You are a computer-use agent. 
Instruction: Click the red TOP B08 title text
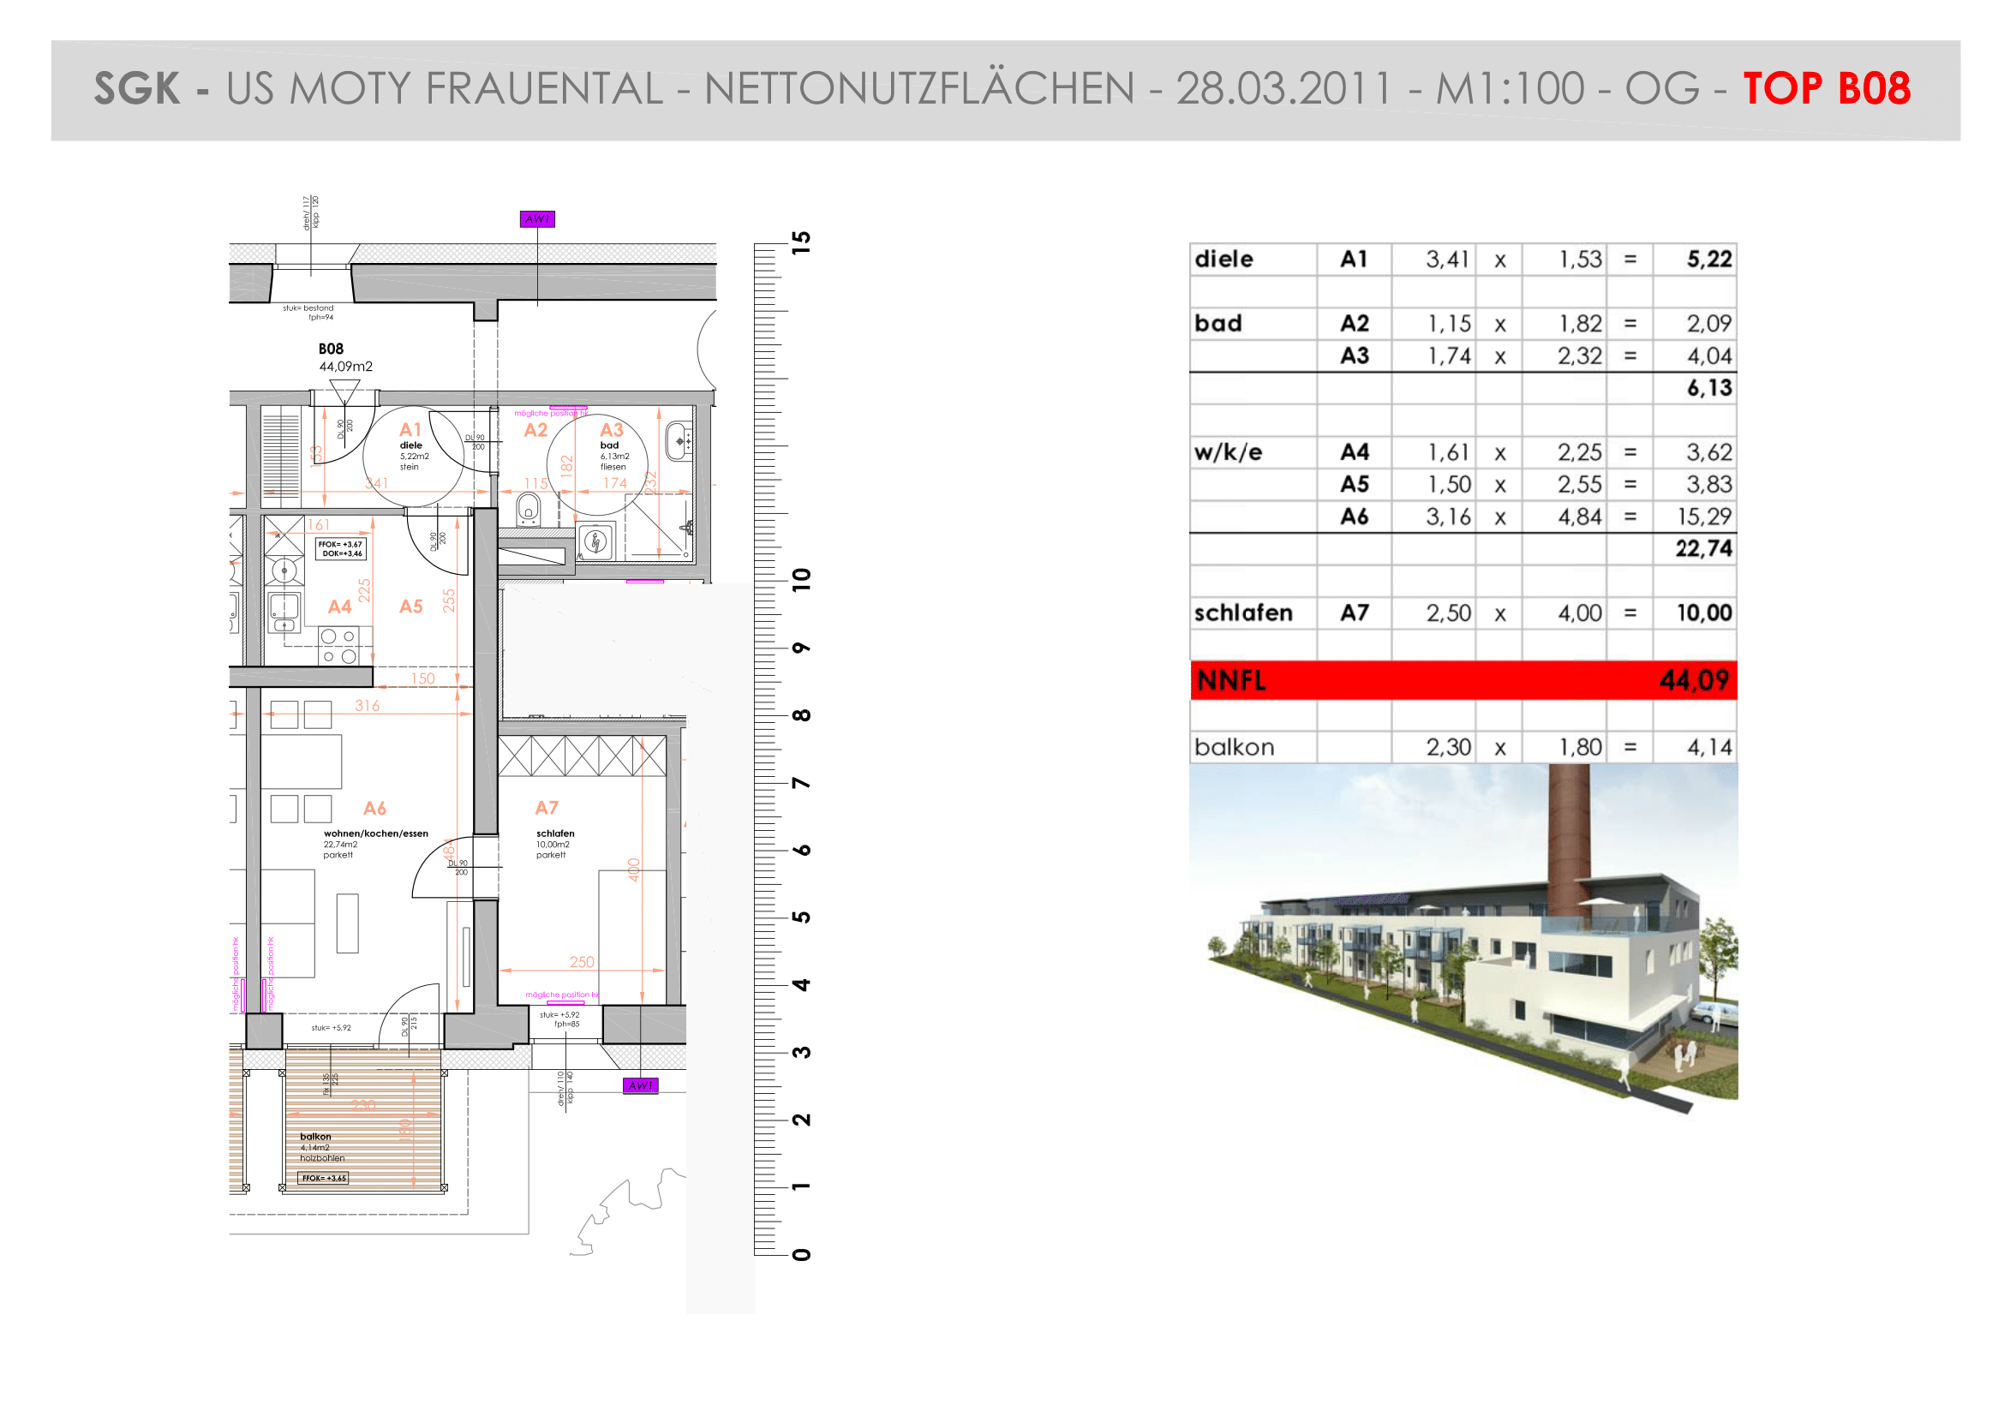[x=1826, y=89]
